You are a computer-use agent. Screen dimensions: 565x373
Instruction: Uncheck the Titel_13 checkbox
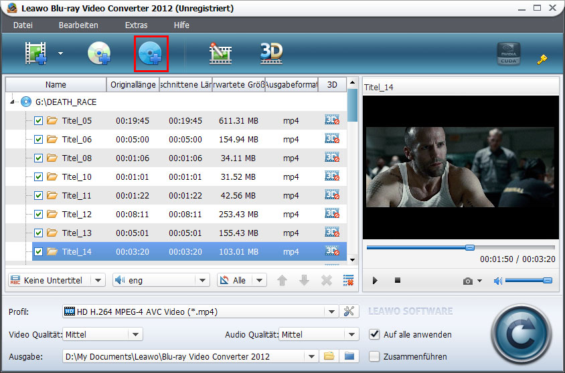(x=39, y=233)
